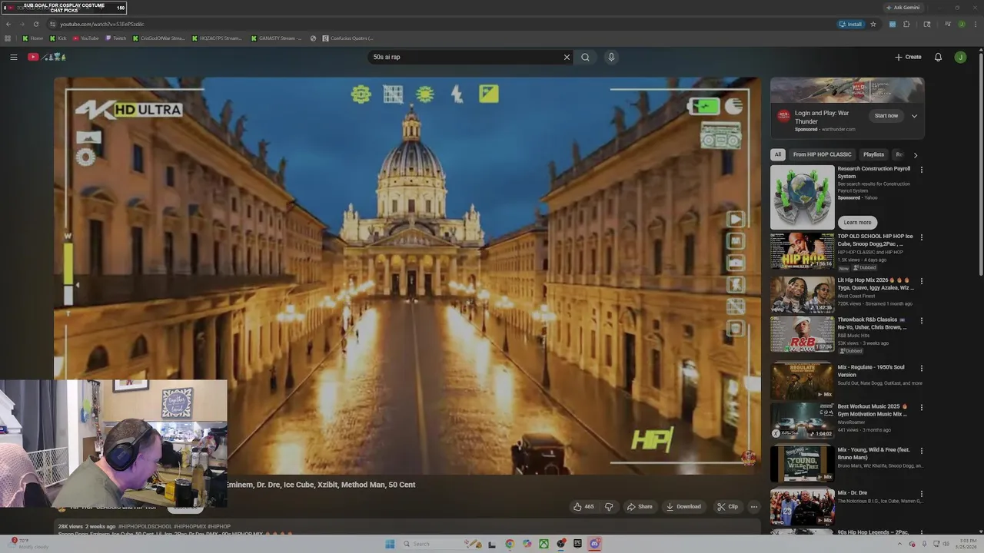Open options for Research Construction Payroll ad

[921, 170]
